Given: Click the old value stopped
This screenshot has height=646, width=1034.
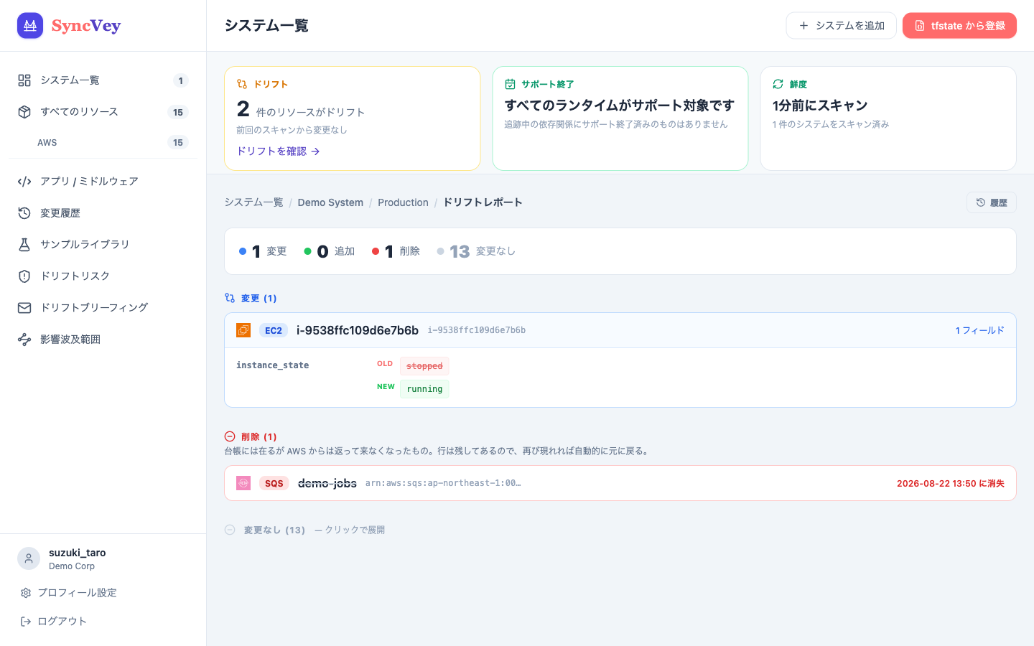Looking at the screenshot, I should pyautogui.click(x=424, y=366).
